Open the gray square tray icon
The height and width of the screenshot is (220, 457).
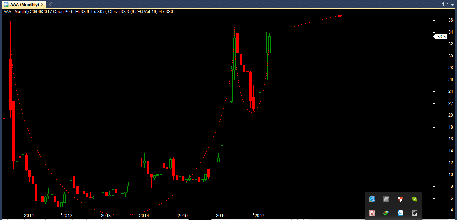(415, 213)
